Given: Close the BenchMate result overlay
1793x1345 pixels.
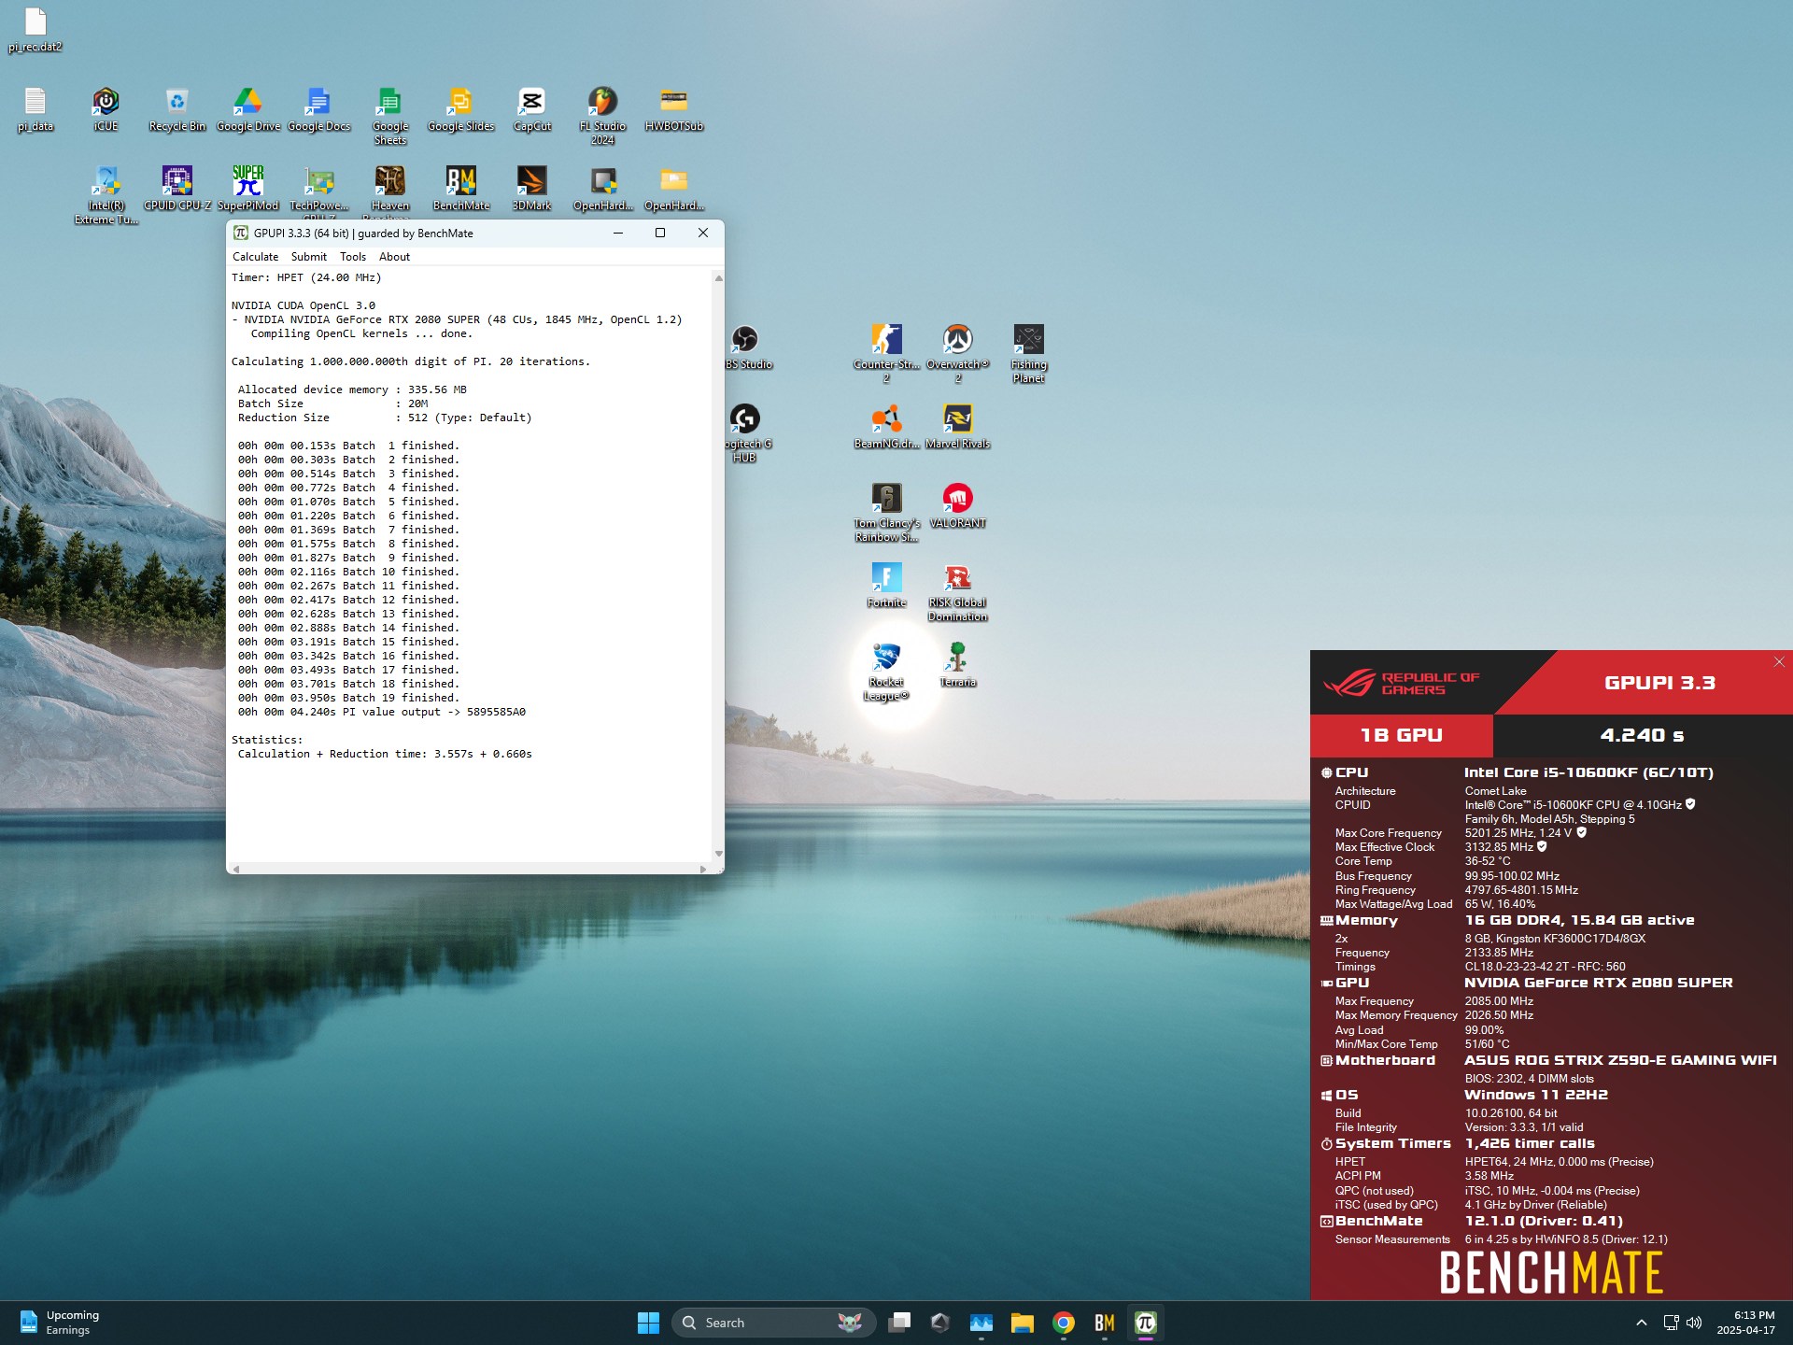Looking at the screenshot, I should tap(1779, 661).
